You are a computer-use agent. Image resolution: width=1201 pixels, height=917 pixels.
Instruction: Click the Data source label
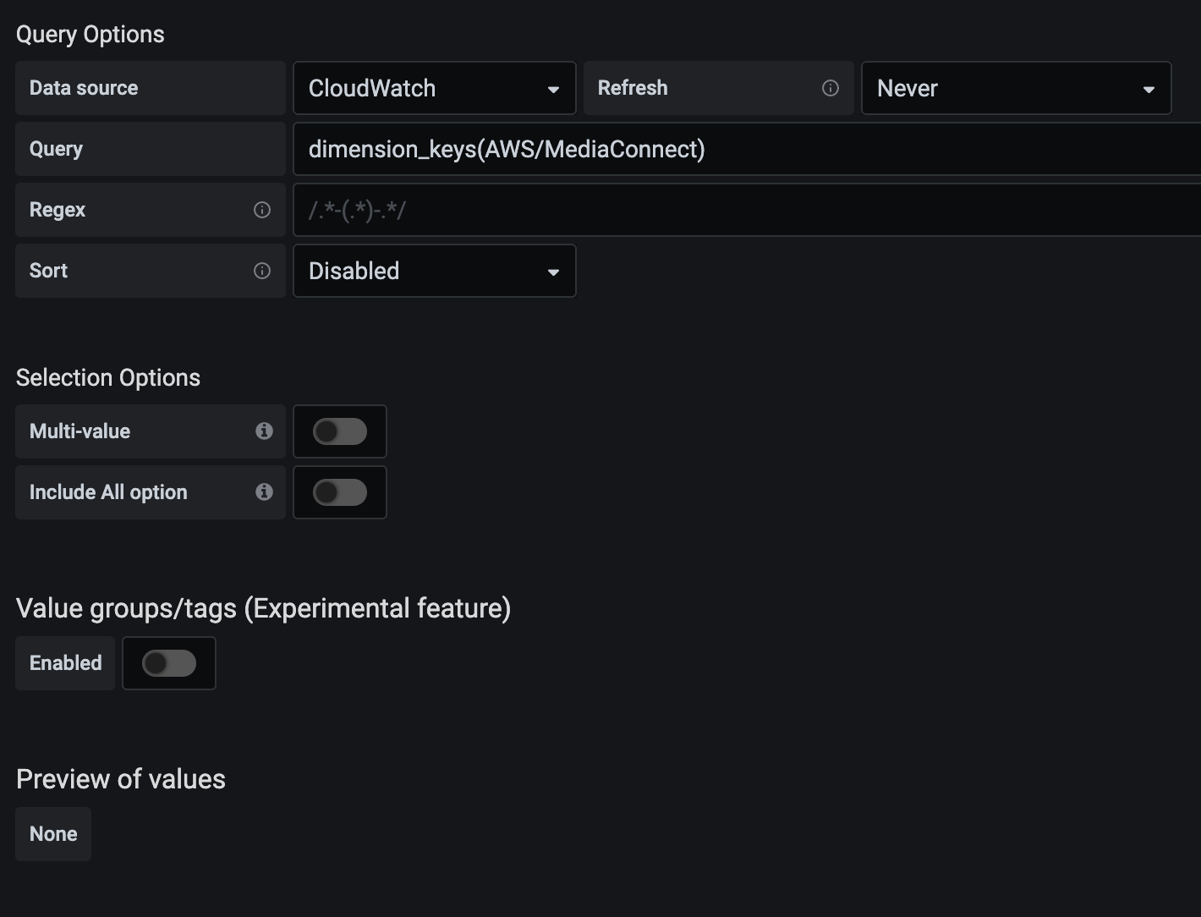83,88
